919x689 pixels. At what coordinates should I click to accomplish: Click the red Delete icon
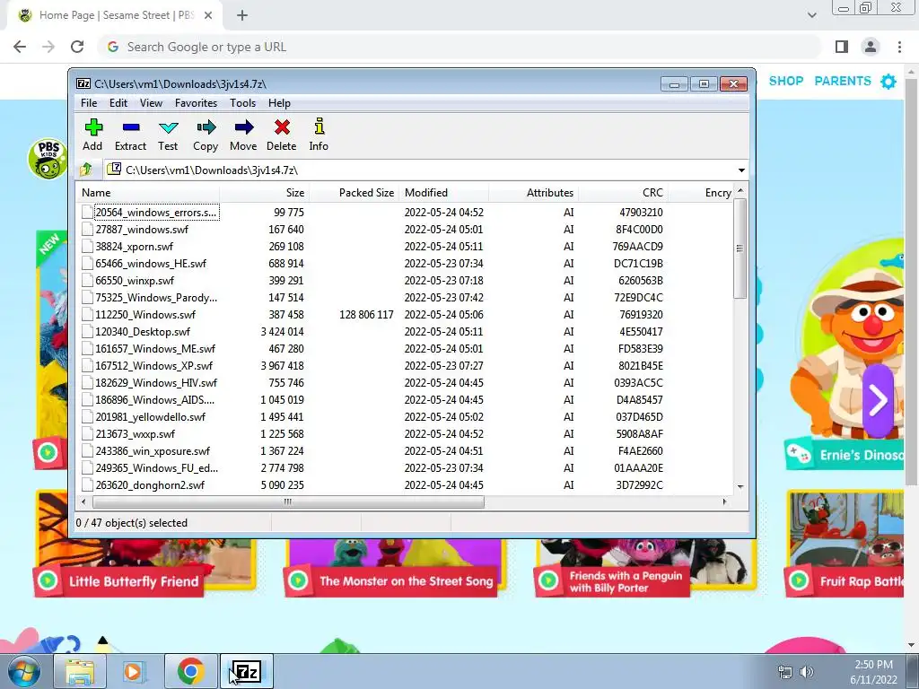pyautogui.click(x=282, y=127)
